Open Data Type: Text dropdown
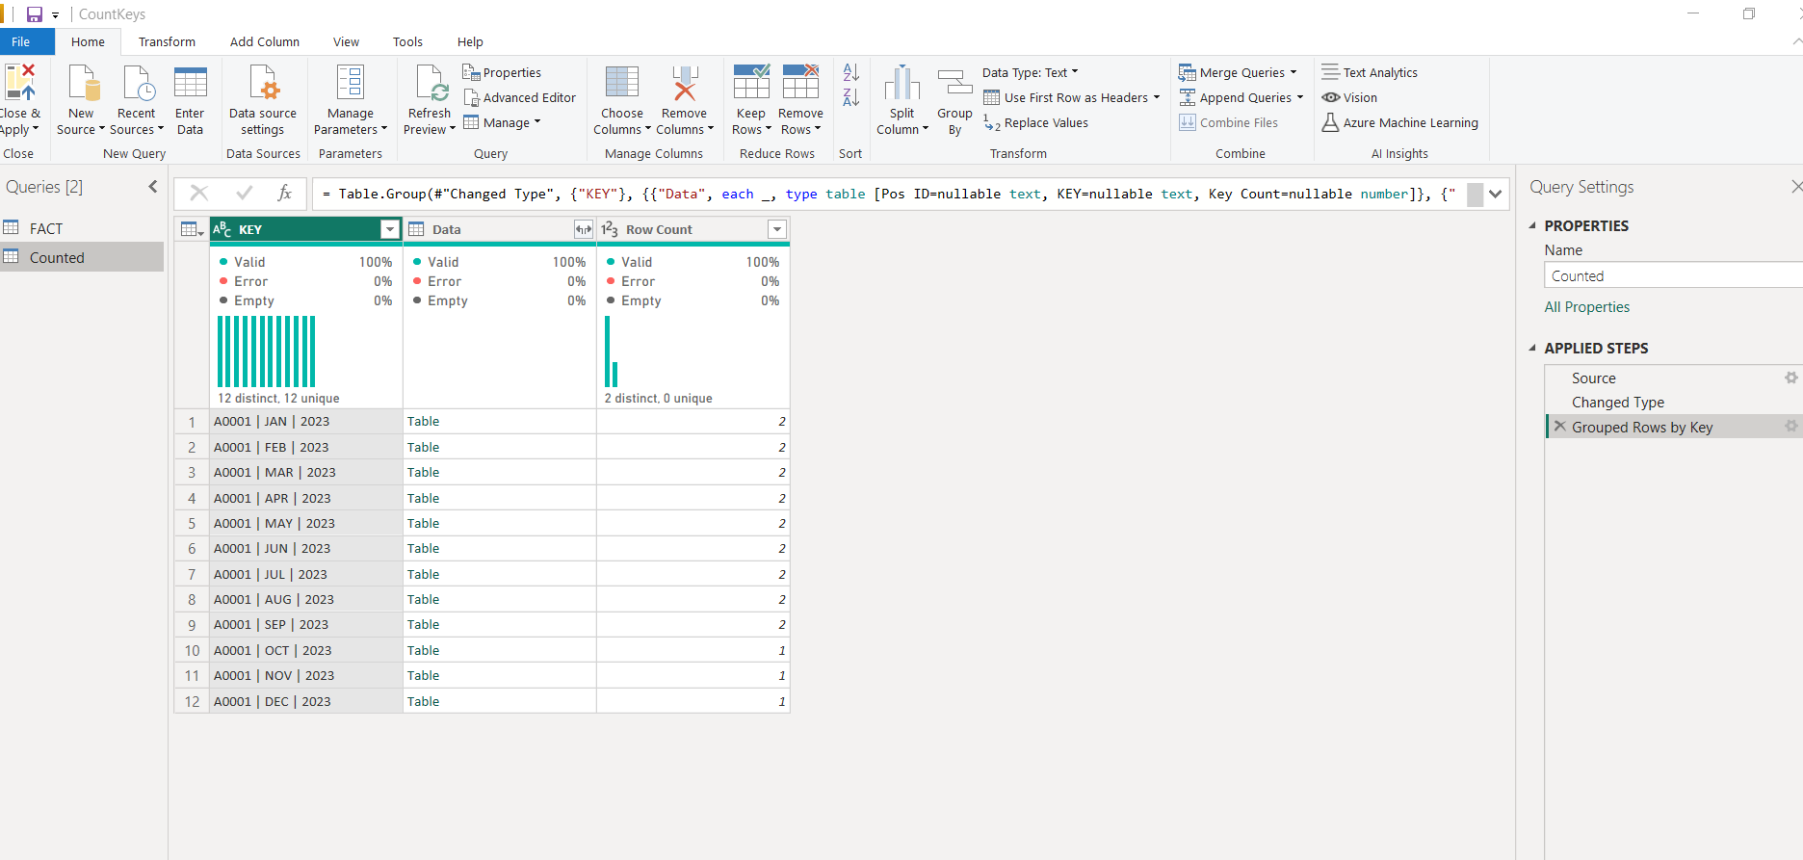 point(1030,72)
